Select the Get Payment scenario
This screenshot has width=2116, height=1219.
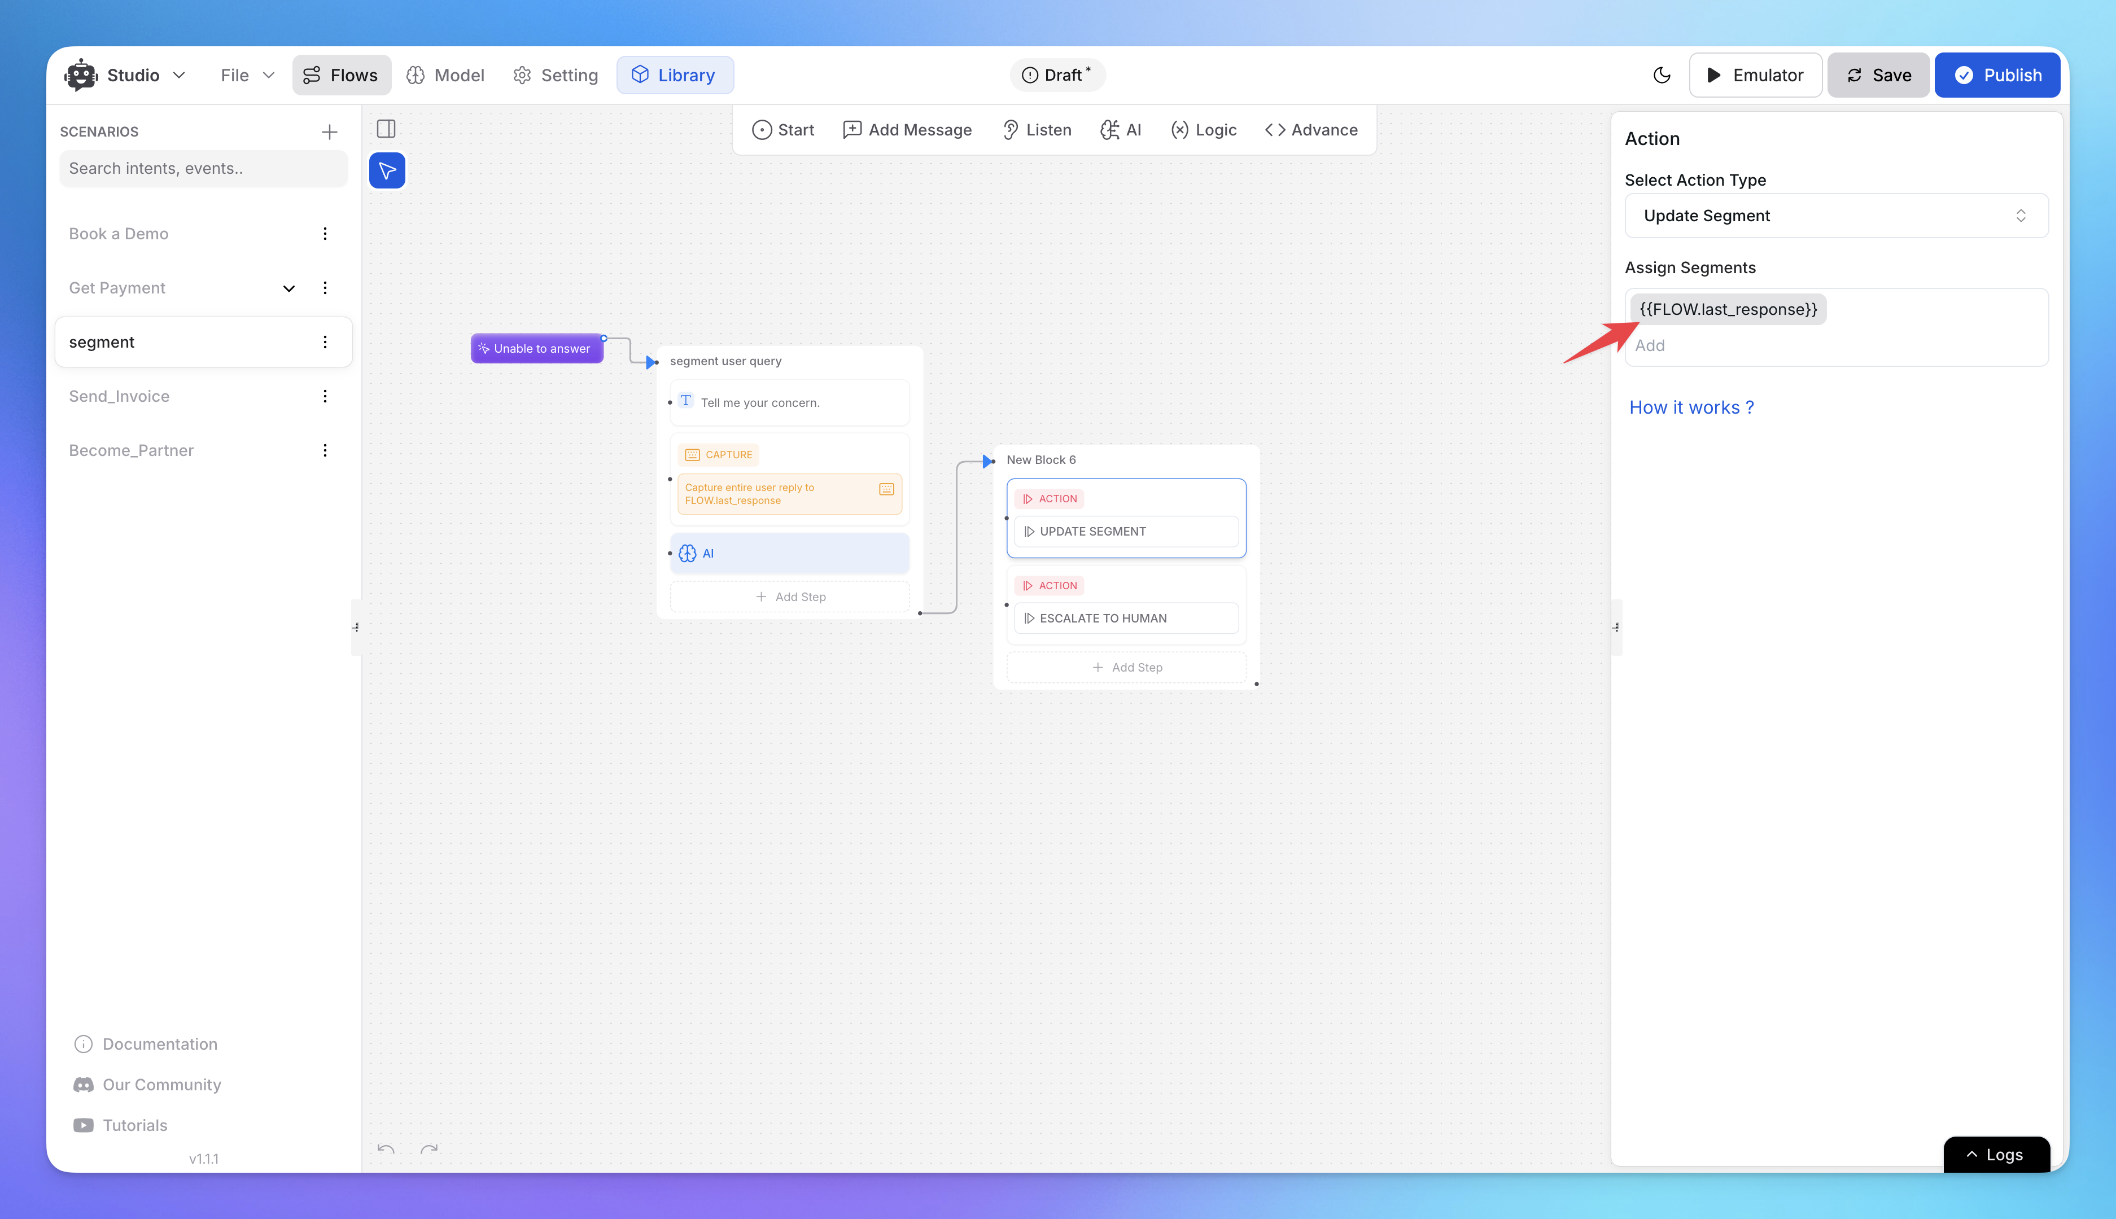tap(117, 288)
